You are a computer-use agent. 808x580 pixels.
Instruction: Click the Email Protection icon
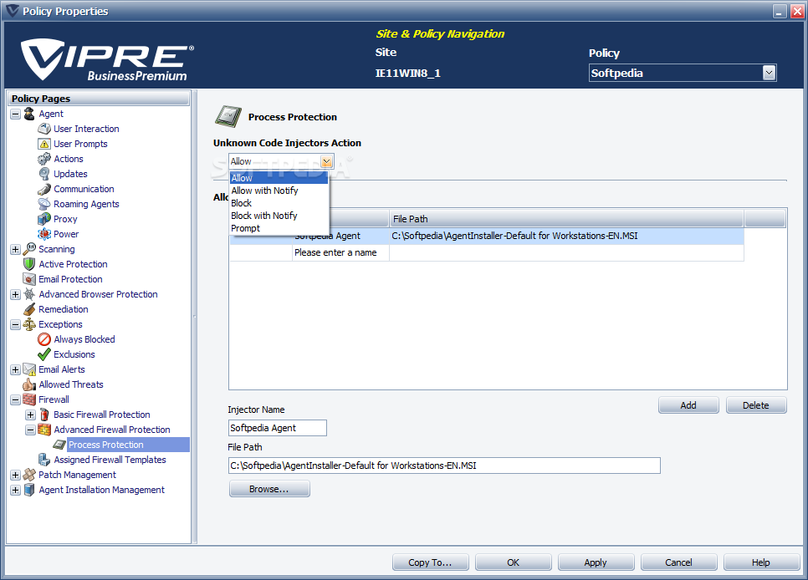coord(29,279)
